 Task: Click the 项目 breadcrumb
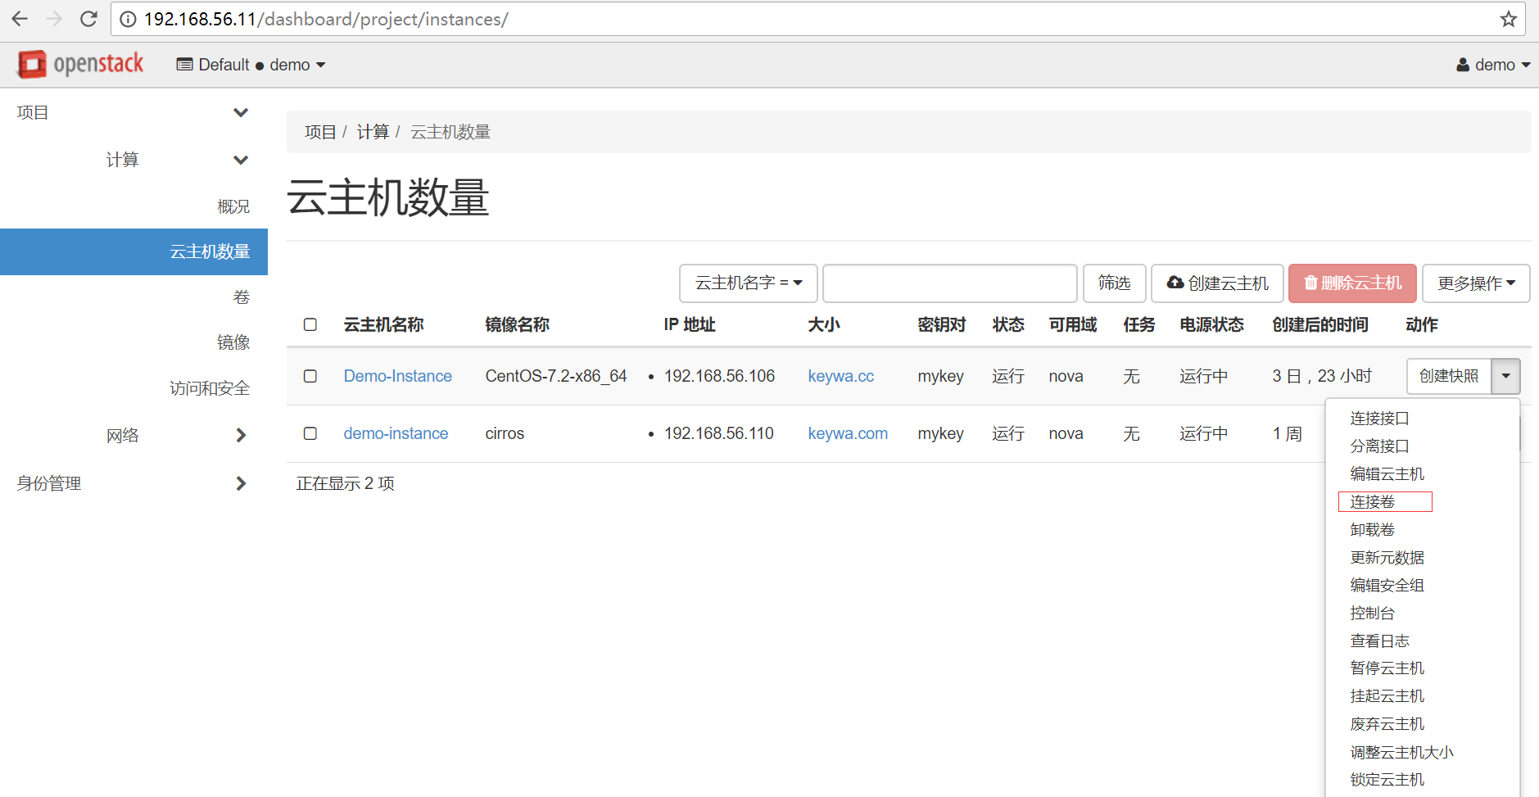point(320,132)
